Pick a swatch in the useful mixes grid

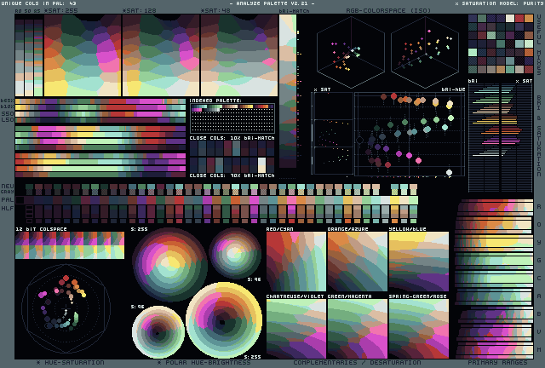(499, 43)
